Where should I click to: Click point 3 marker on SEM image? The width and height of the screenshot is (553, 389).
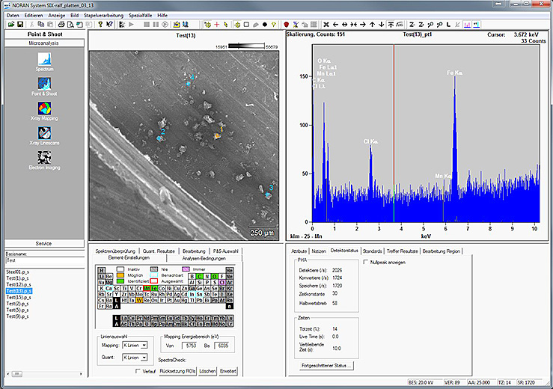pyautogui.click(x=268, y=195)
